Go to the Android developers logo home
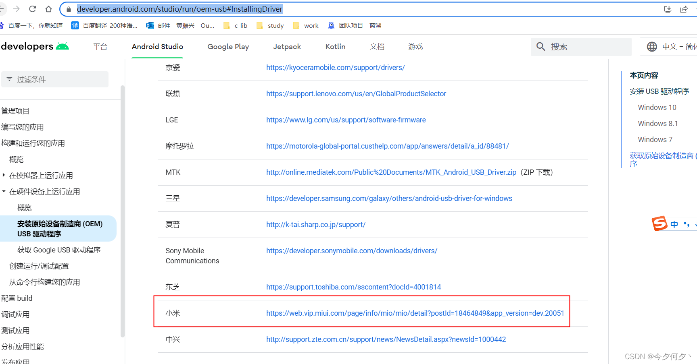The image size is (697, 364). point(35,46)
